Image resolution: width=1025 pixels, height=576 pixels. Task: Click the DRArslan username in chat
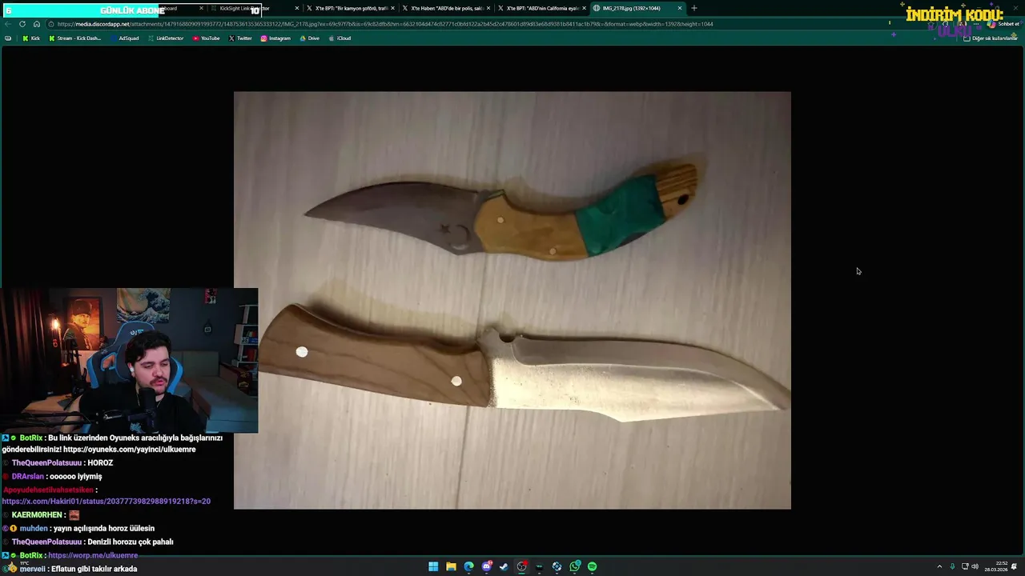click(28, 477)
